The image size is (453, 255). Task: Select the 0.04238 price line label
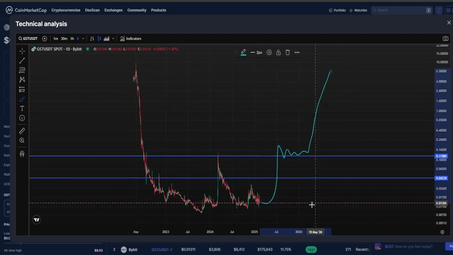point(441,178)
